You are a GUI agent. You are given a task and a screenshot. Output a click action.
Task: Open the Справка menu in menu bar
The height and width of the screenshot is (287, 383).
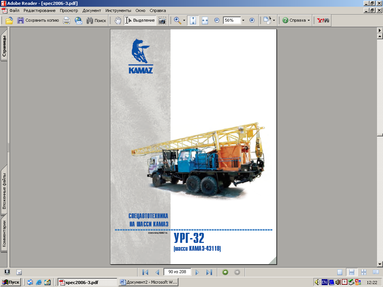(x=158, y=10)
